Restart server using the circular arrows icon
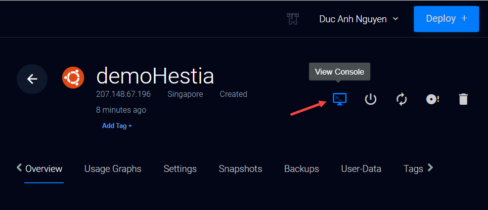488x210 pixels. click(x=401, y=99)
